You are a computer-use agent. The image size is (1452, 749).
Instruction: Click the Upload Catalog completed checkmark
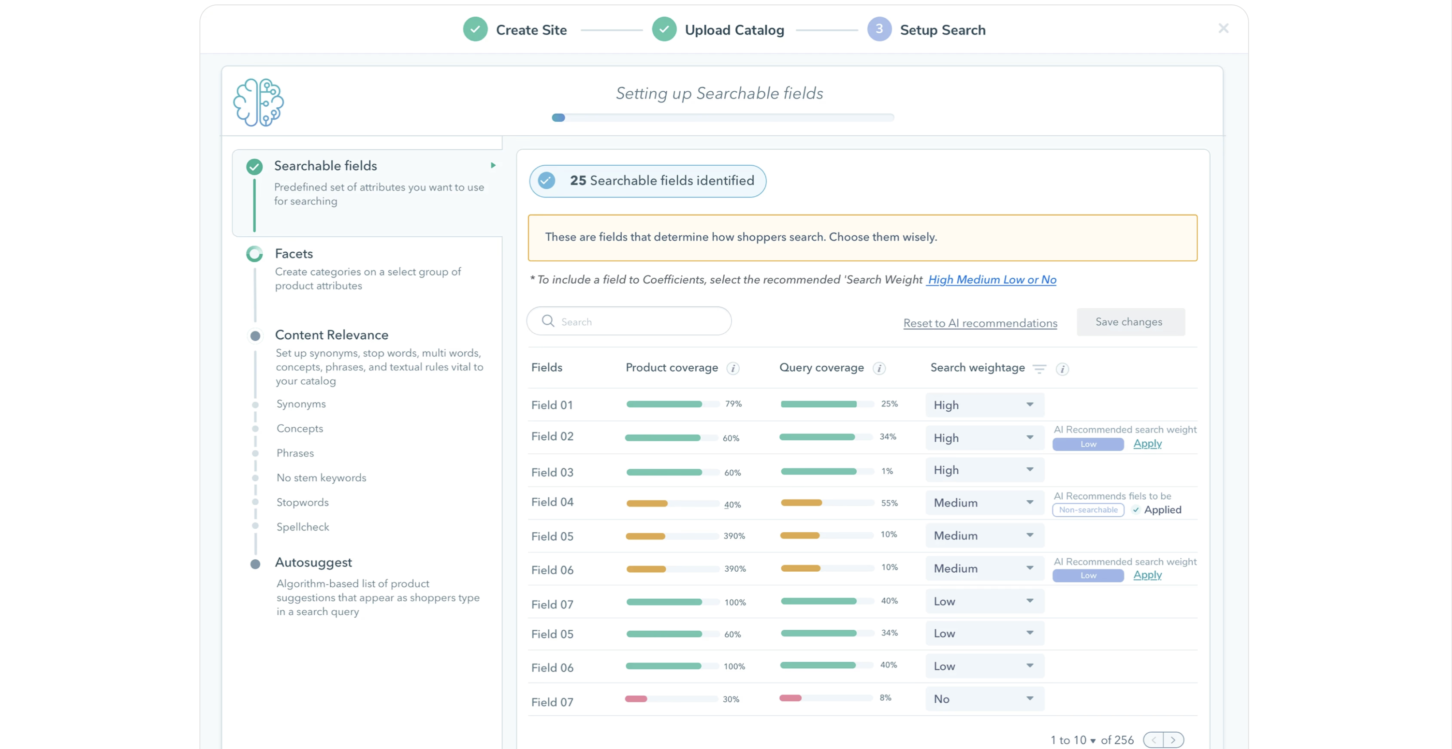[x=664, y=29]
